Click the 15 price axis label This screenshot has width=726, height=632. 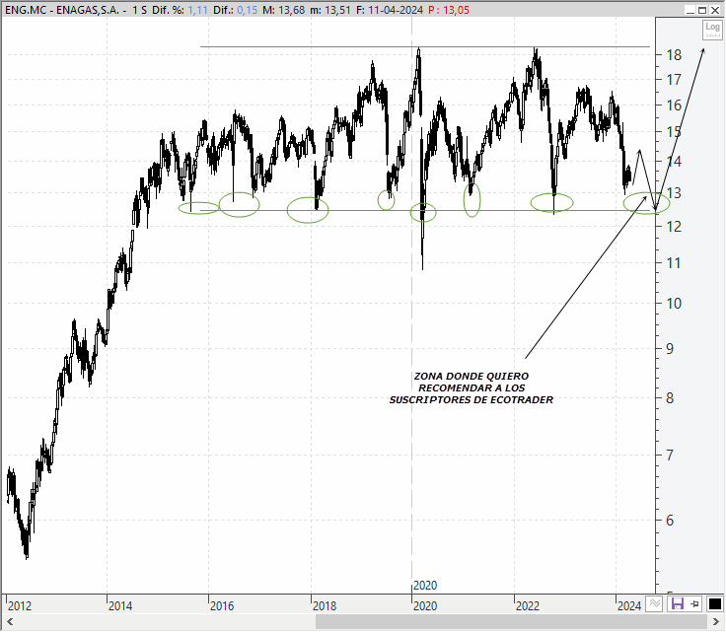coord(674,132)
